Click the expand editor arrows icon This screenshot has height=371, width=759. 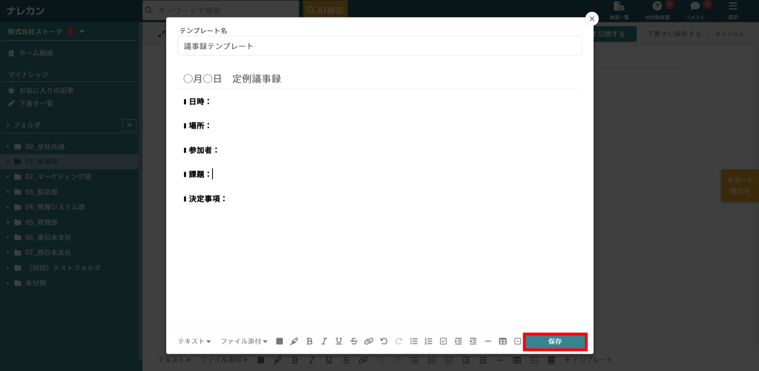click(x=161, y=34)
